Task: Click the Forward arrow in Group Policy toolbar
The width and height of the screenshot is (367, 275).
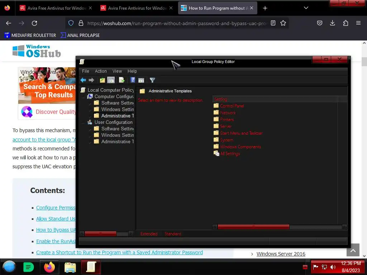Action: pos(91,80)
